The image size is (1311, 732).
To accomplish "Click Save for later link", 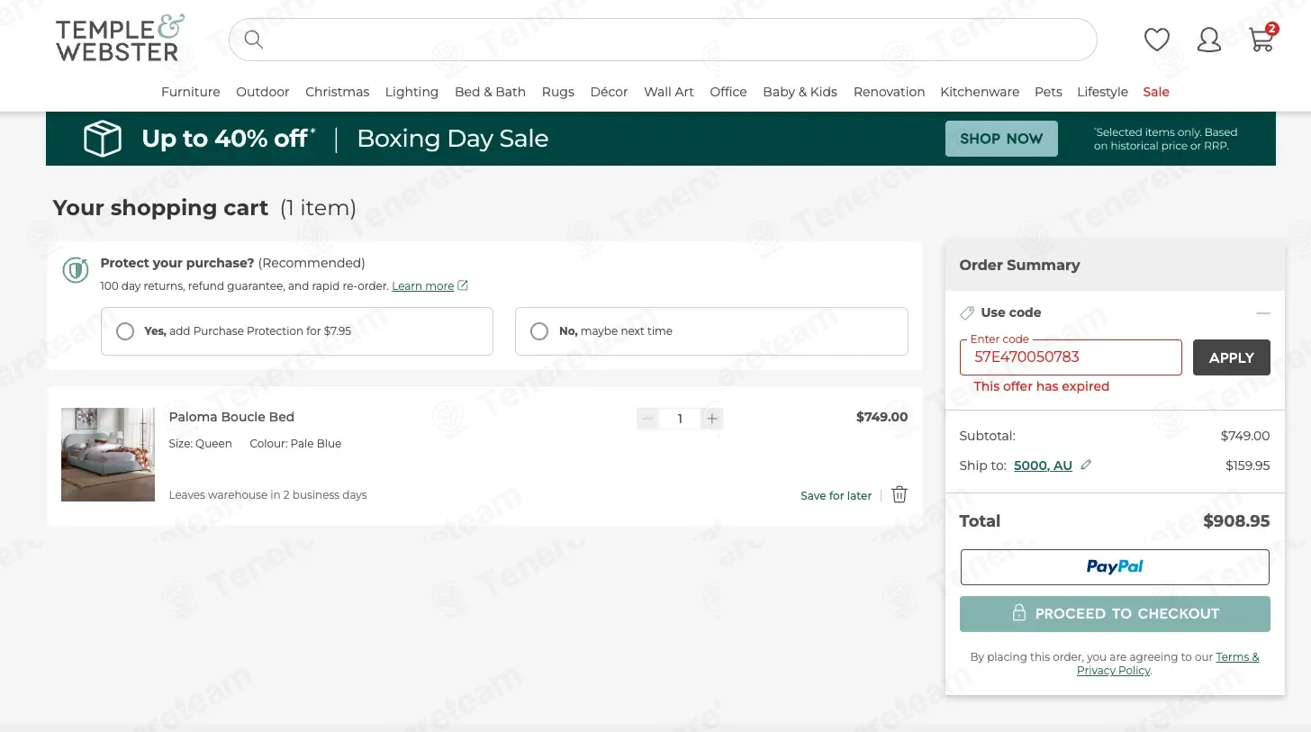I will (x=835, y=496).
